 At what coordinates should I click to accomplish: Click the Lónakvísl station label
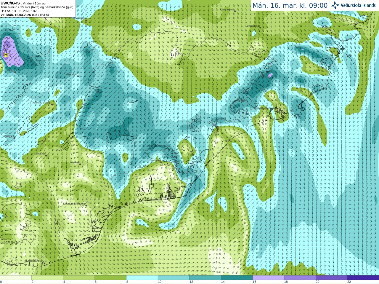click(x=40, y=154)
